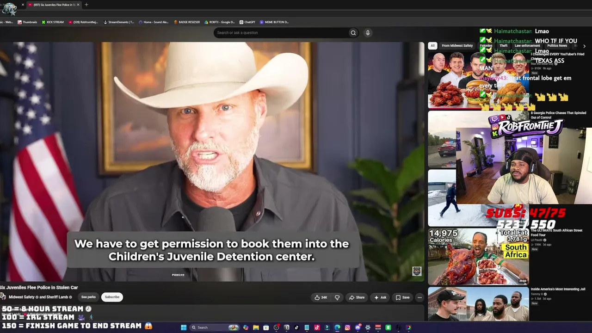Save the video to a playlist
The height and width of the screenshot is (333, 592).
click(x=402, y=297)
